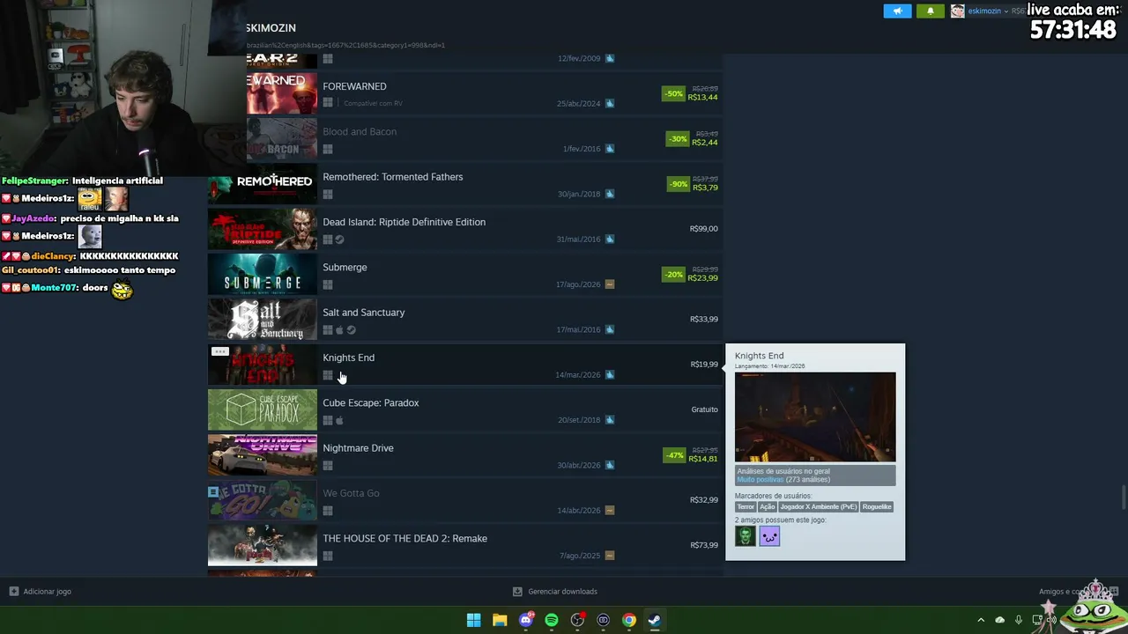Screen dimensions: 1128x634
Task: Click the Terror tag in Knights End popup
Action: [x=746, y=507]
